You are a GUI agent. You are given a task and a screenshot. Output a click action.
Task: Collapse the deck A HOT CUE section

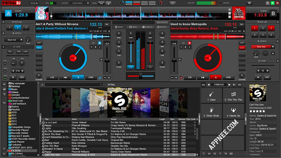(x=3, y=22)
